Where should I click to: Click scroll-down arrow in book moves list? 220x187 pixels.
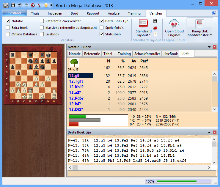click(214, 109)
